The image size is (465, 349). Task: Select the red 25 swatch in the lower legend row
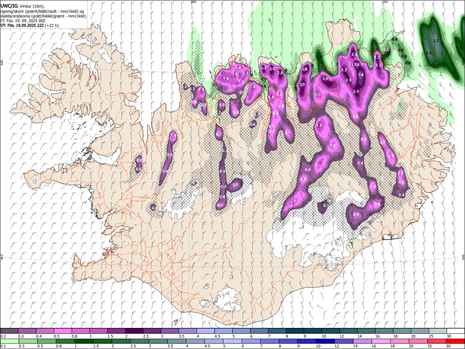pyautogui.click(x=437, y=341)
